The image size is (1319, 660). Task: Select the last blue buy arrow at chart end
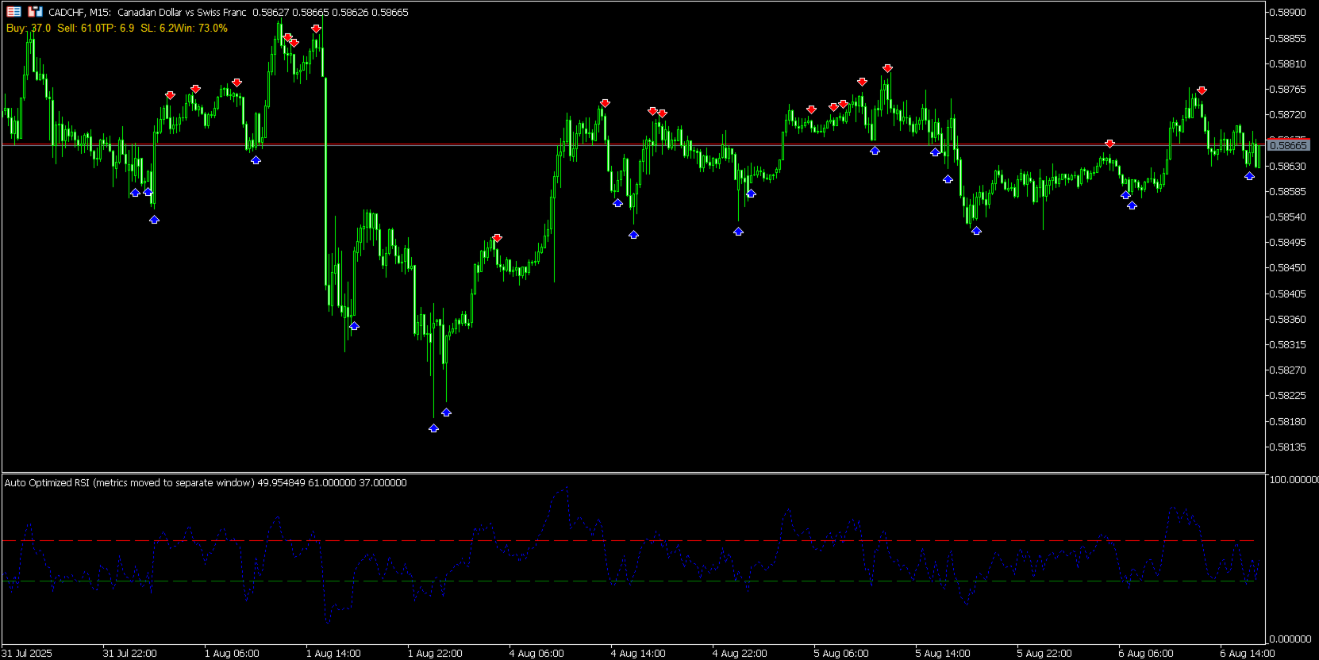pyautogui.click(x=1249, y=176)
